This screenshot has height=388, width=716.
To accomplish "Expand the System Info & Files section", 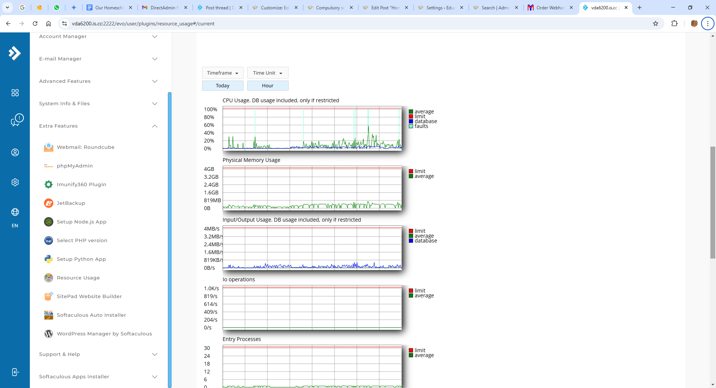I will [x=99, y=104].
